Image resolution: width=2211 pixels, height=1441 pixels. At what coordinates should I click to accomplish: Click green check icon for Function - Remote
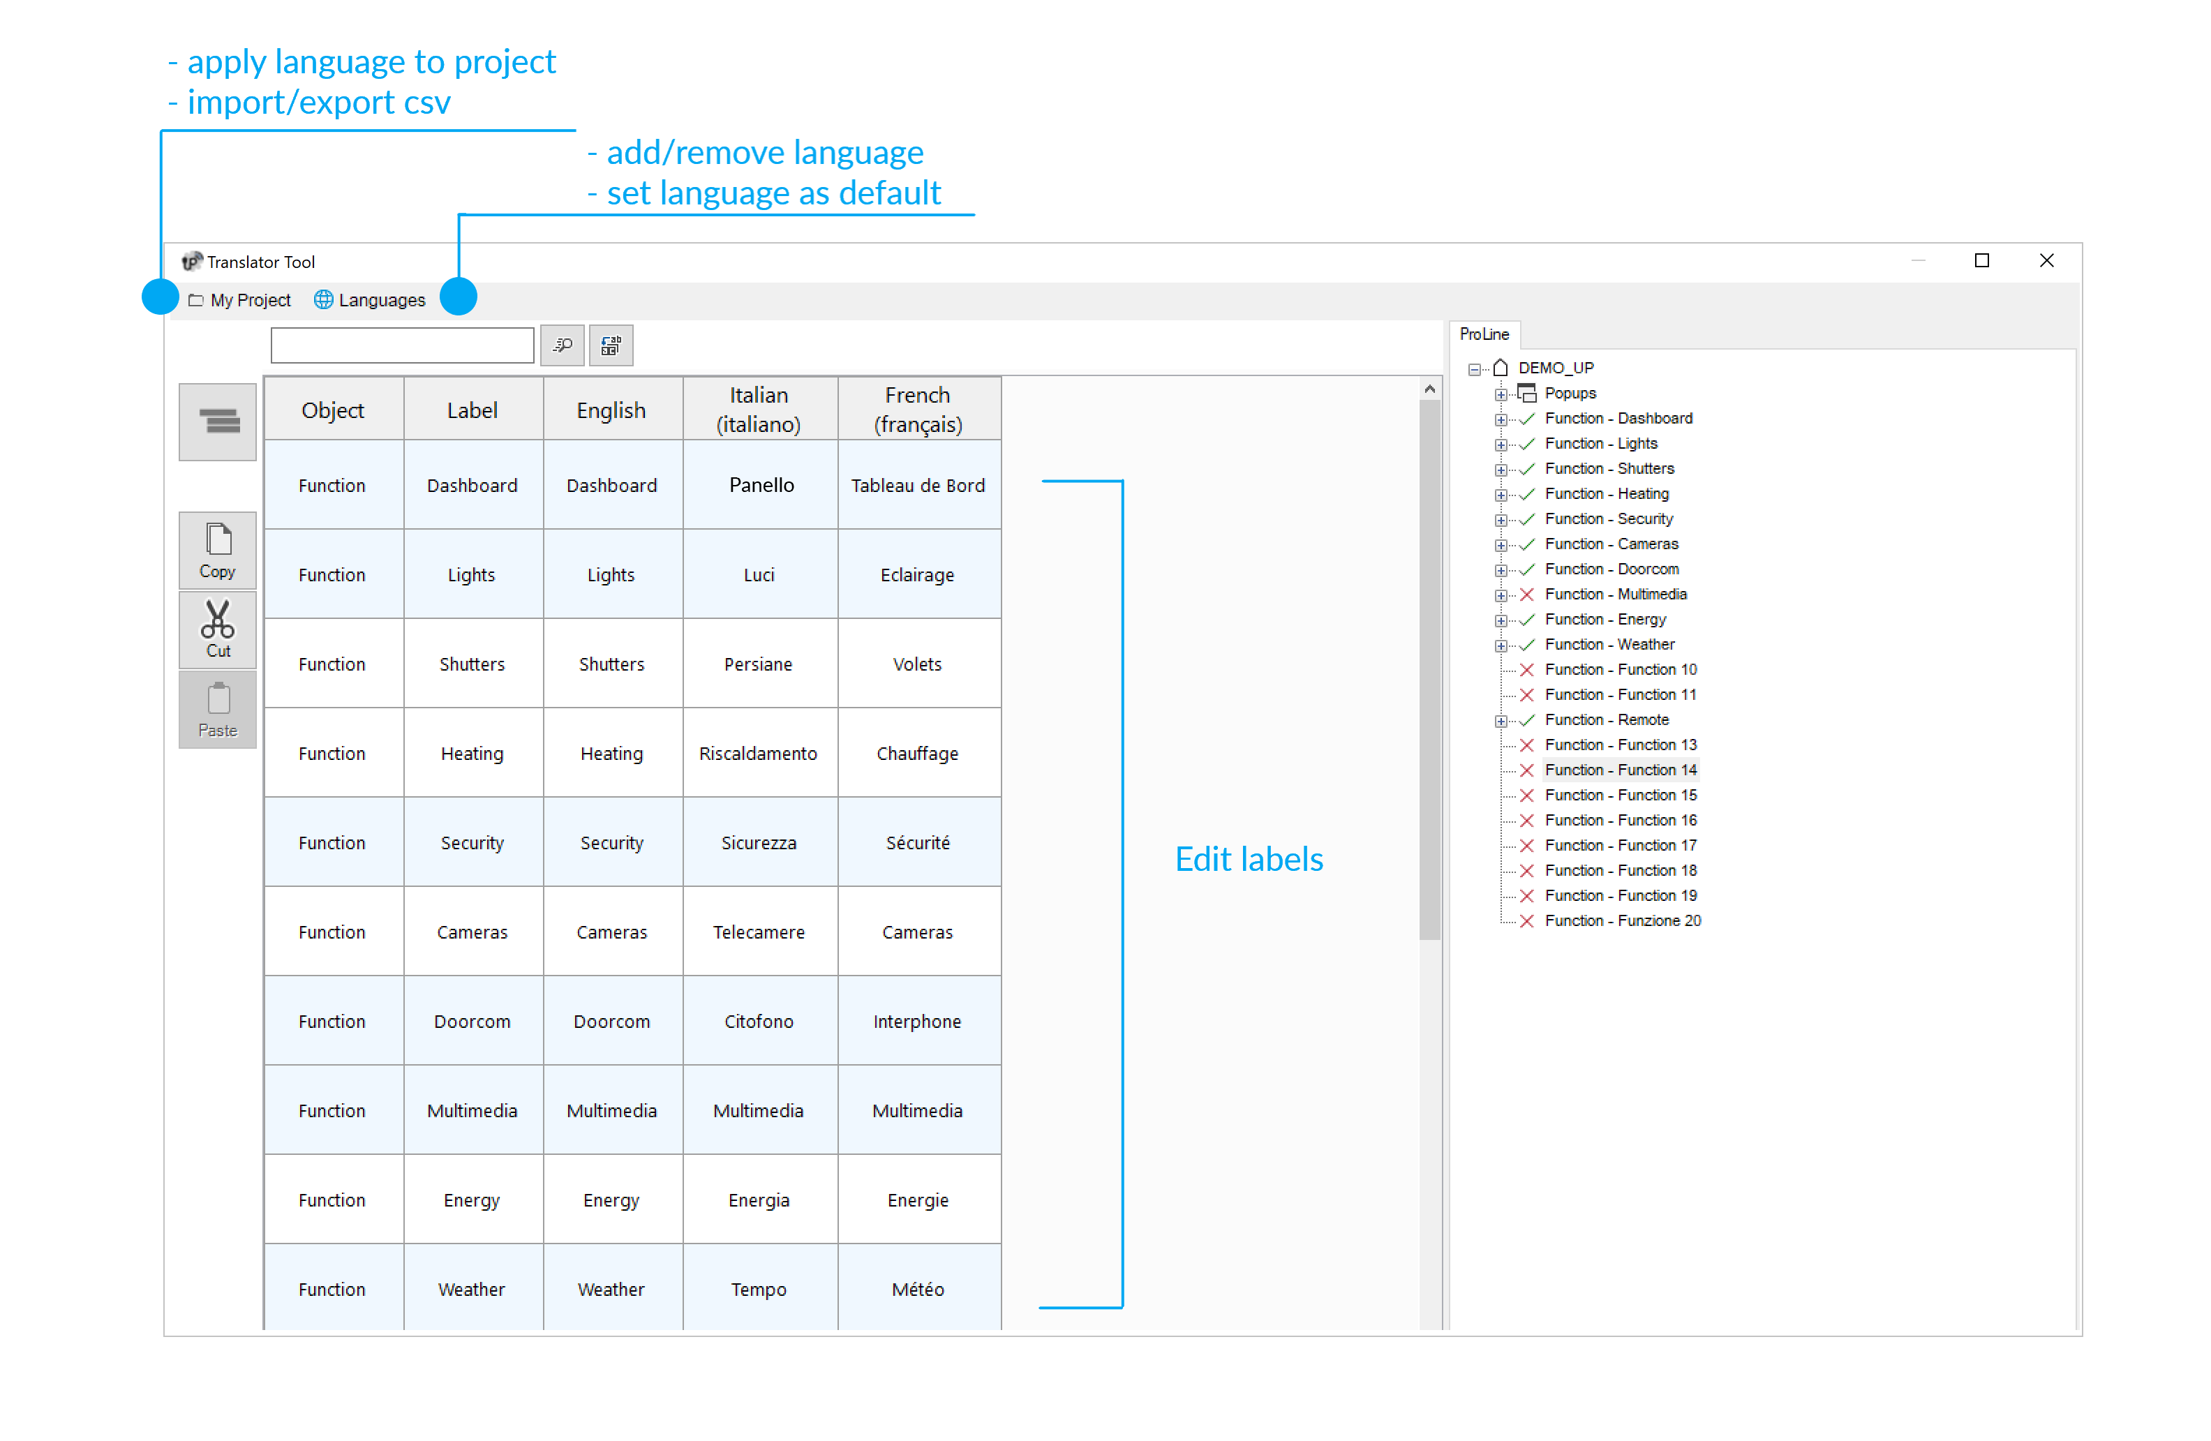coord(1526,719)
